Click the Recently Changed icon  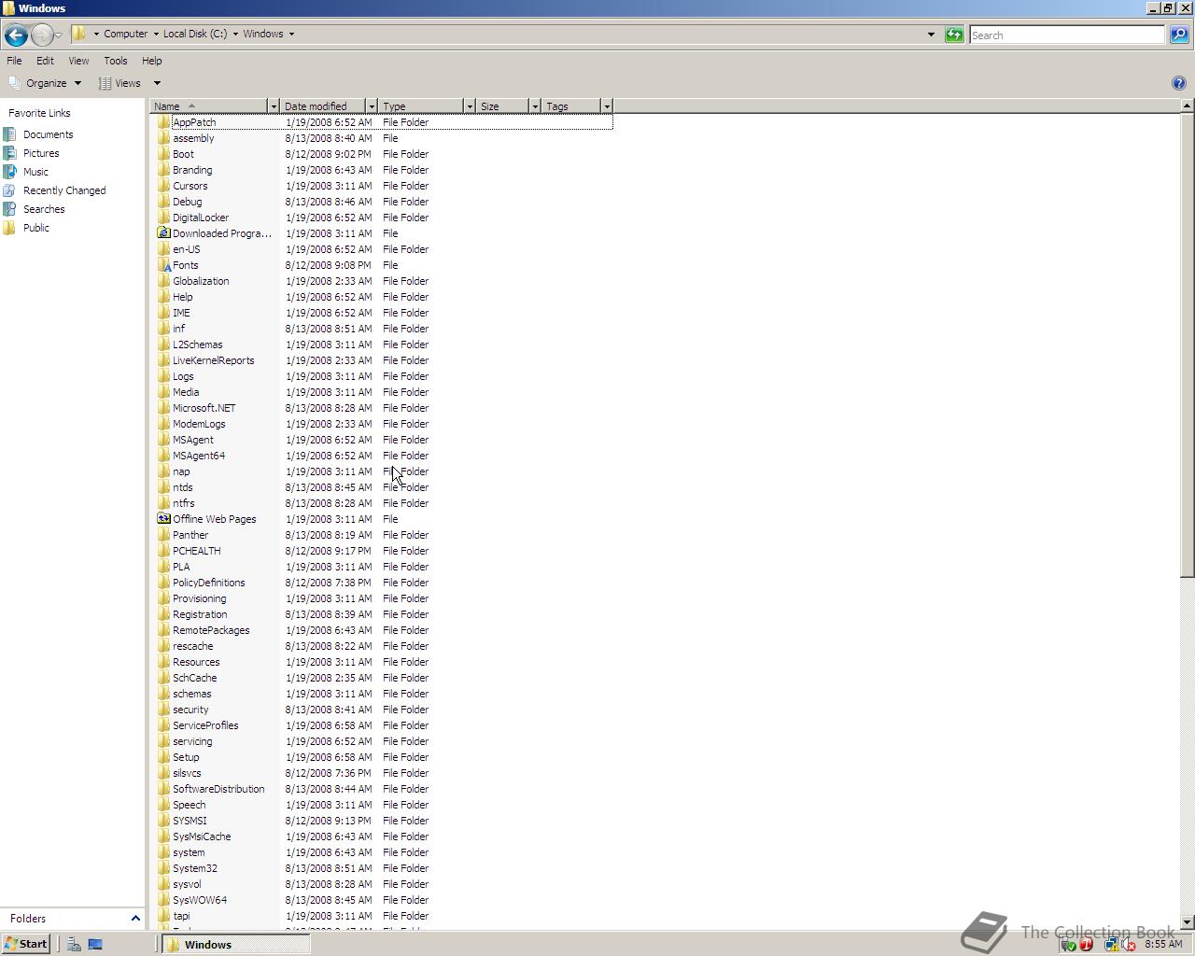(x=10, y=190)
